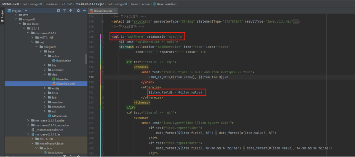Collapse the ms-base folder arrow
The image size is (355, 157).
point(20,24)
